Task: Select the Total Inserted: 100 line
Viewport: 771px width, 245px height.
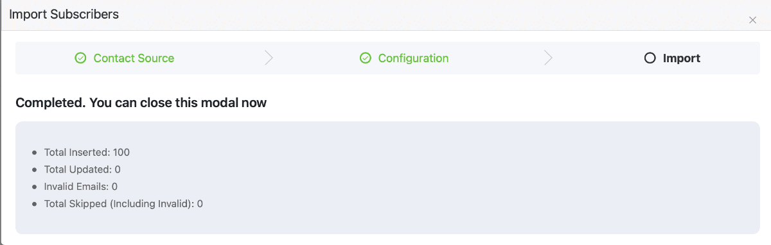Action: 87,153
